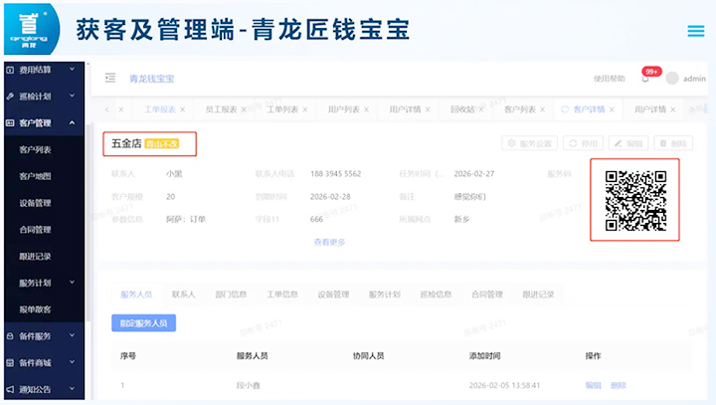Close the 工单列表 tab
The height and width of the screenshot is (405, 716).
(305, 109)
